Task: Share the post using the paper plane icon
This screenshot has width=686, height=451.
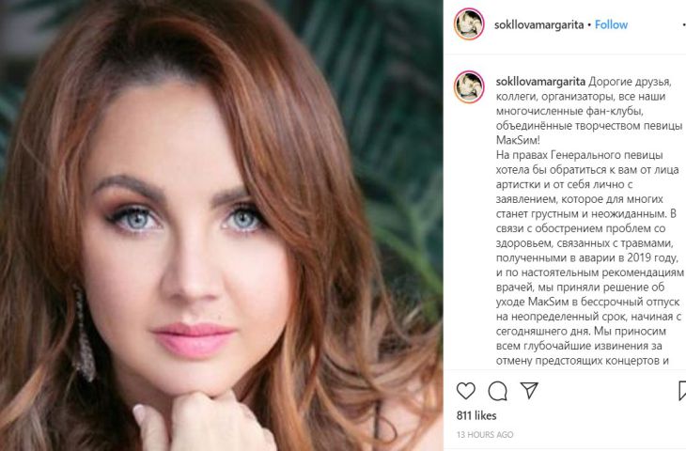Action: [x=529, y=390]
